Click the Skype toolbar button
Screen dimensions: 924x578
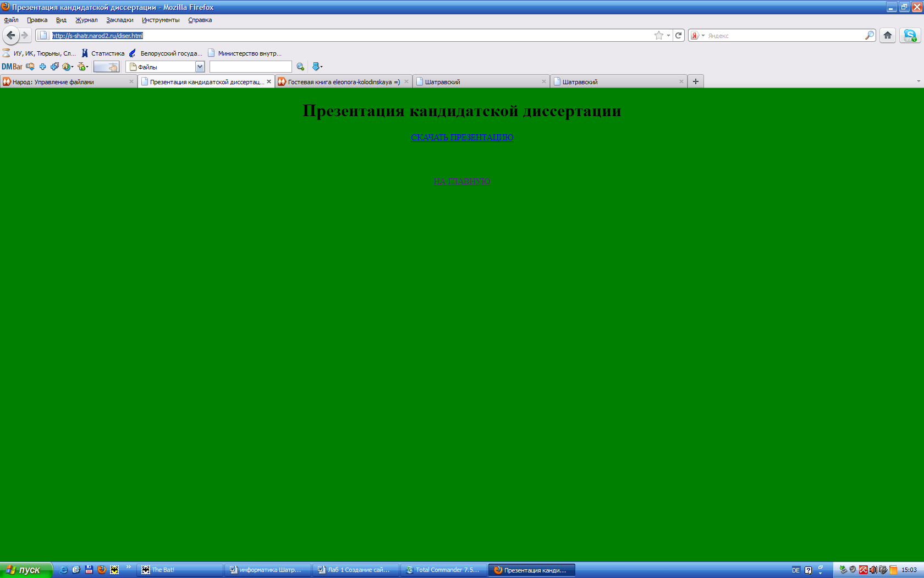point(910,35)
